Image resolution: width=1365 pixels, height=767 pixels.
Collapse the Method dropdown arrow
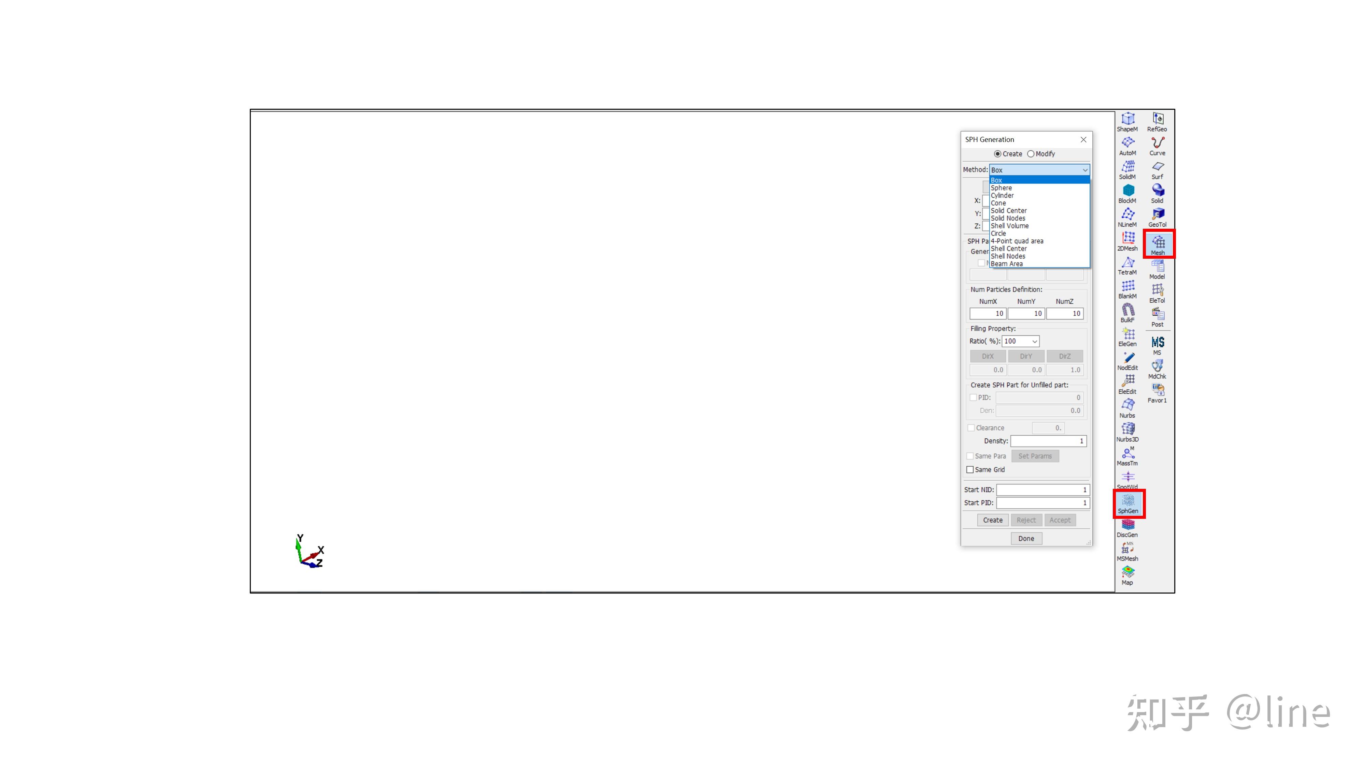[1085, 170]
